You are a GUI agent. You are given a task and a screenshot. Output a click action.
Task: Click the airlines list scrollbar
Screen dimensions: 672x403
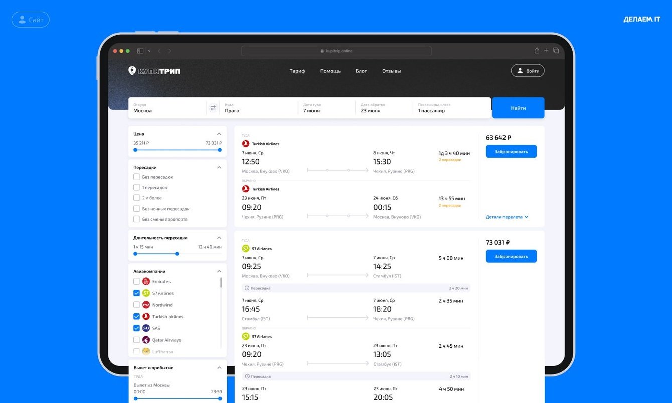coord(221,282)
